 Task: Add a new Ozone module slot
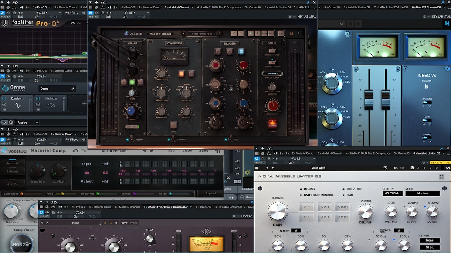(84, 104)
